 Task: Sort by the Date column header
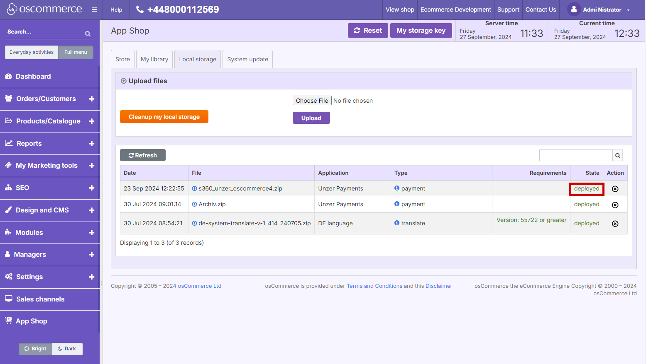[x=154, y=173]
